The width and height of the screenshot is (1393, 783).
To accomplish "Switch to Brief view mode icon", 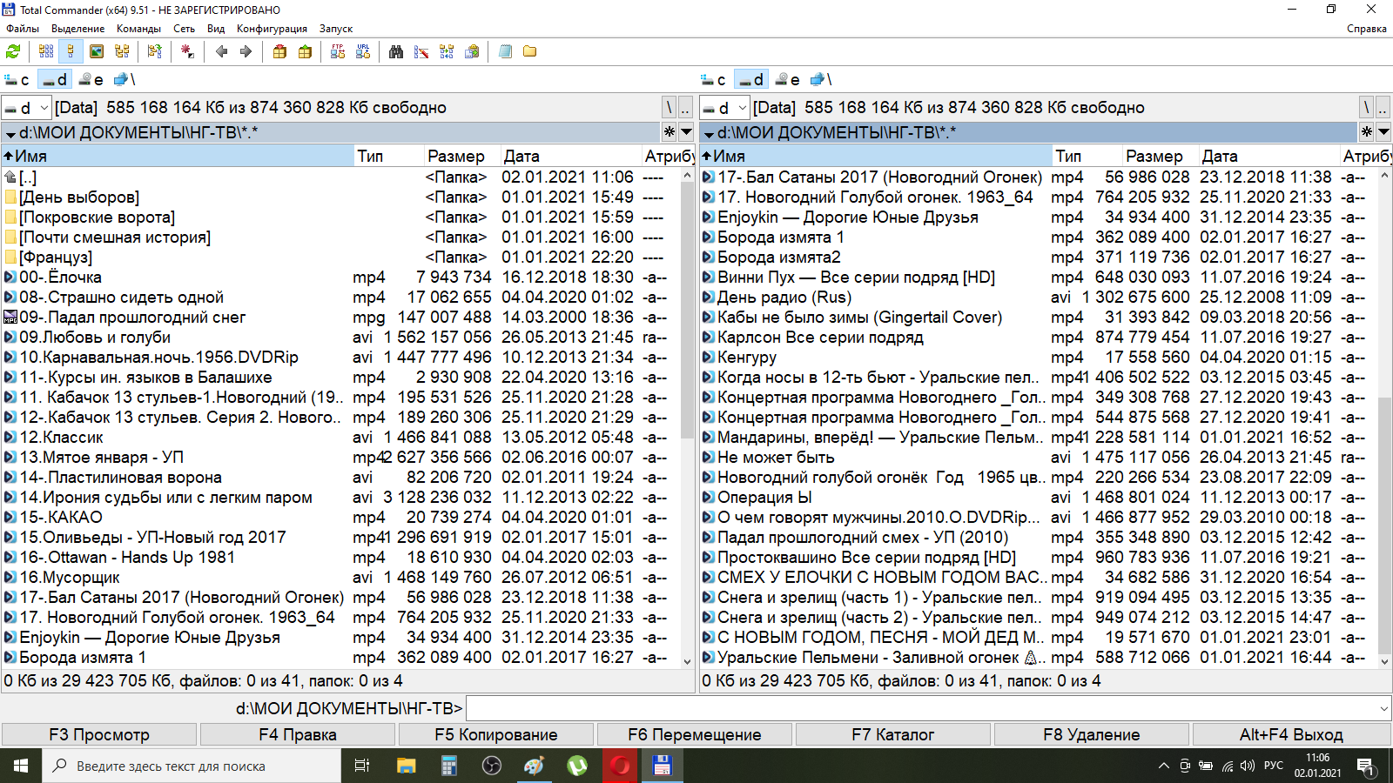I will pos(46,51).
